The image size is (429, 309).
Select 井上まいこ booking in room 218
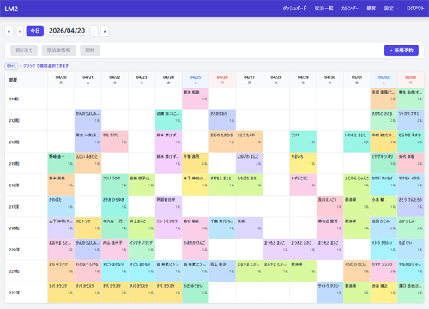tap(142, 227)
